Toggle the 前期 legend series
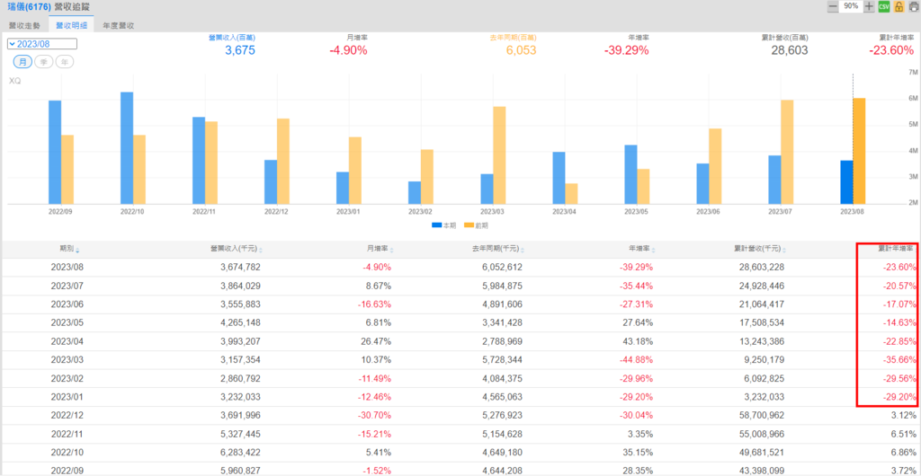 click(x=476, y=225)
